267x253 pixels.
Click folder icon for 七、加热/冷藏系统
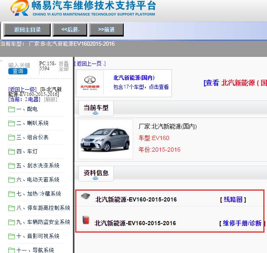click(12, 194)
